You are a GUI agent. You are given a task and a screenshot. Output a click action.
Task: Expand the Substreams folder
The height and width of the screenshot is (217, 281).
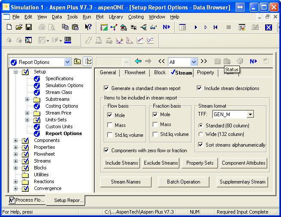click(x=27, y=99)
